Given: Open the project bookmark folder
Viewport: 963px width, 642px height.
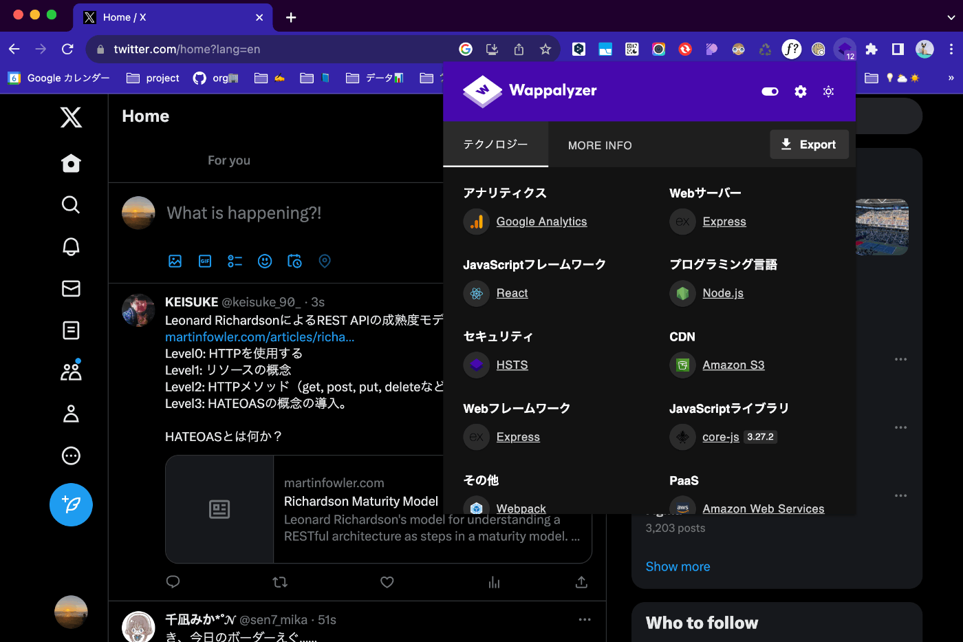Looking at the screenshot, I should point(153,78).
